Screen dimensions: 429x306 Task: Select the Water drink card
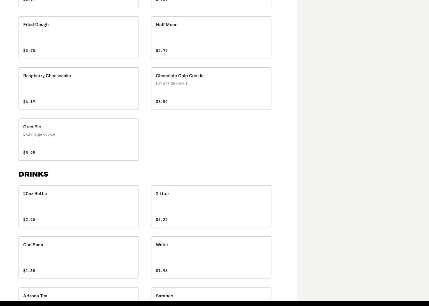click(x=211, y=257)
